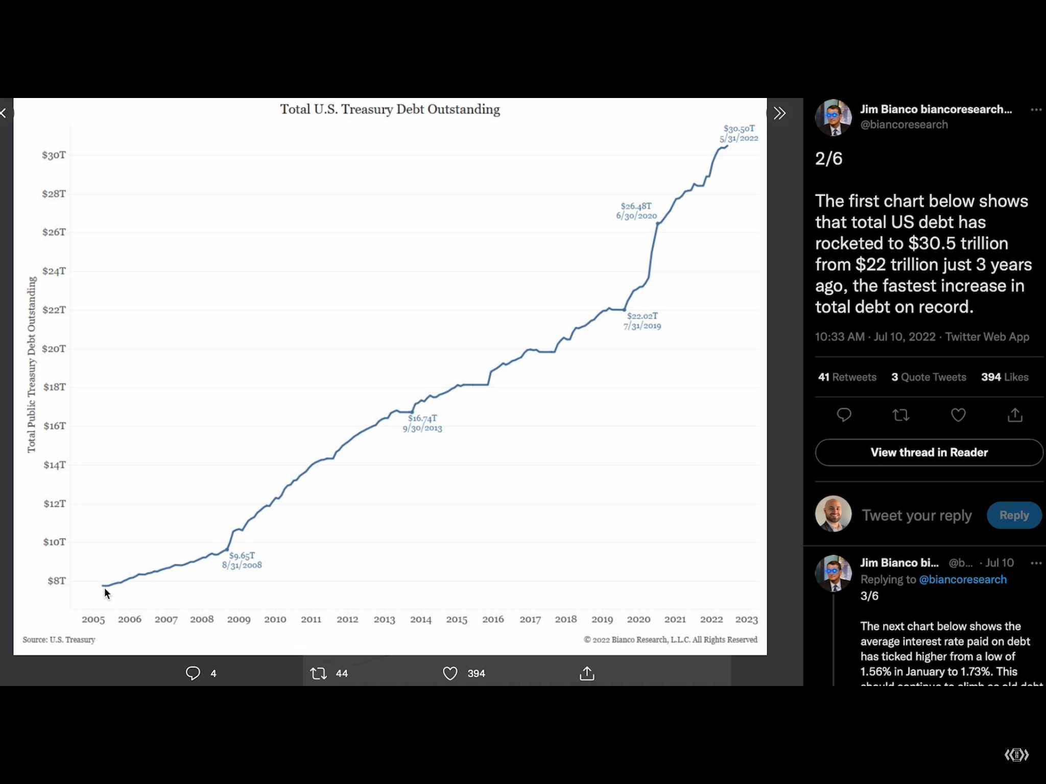
Task: Click Jim Bianco's avatar on the main tweet
Action: pyautogui.click(x=834, y=117)
